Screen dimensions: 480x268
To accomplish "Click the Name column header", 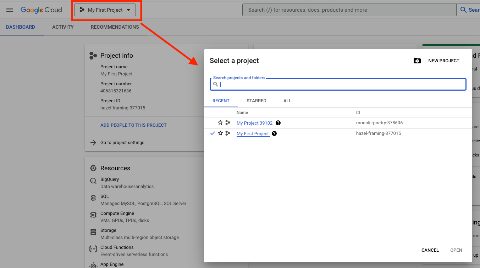I will click(x=242, y=113).
